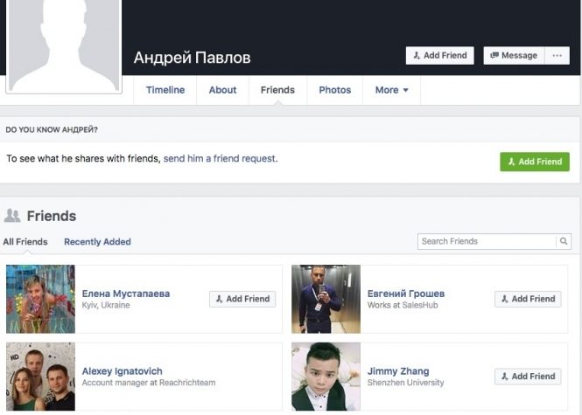
Task: Open Alexey Ignatovich's profile photo
Action: coord(40,377)
